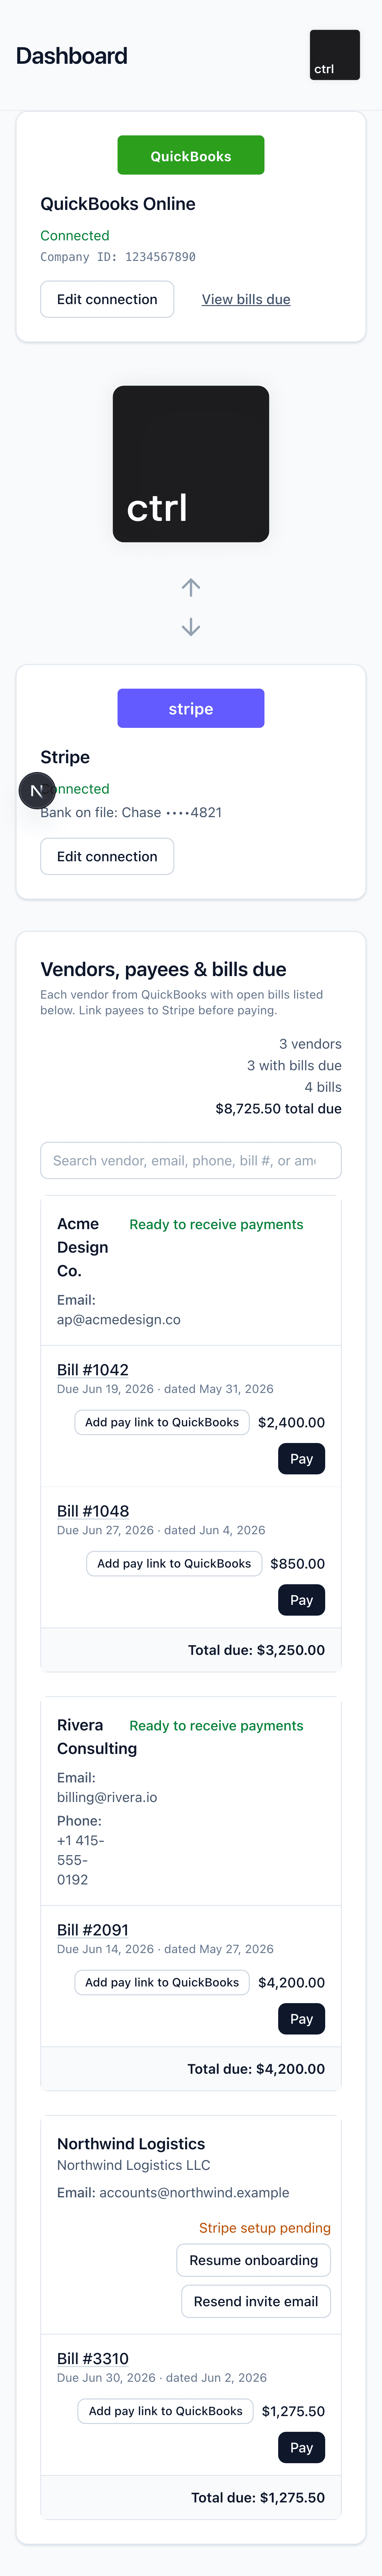
Task: Click the down arrow sync icon
Action: pyautogui.click(x=190, y=627)
